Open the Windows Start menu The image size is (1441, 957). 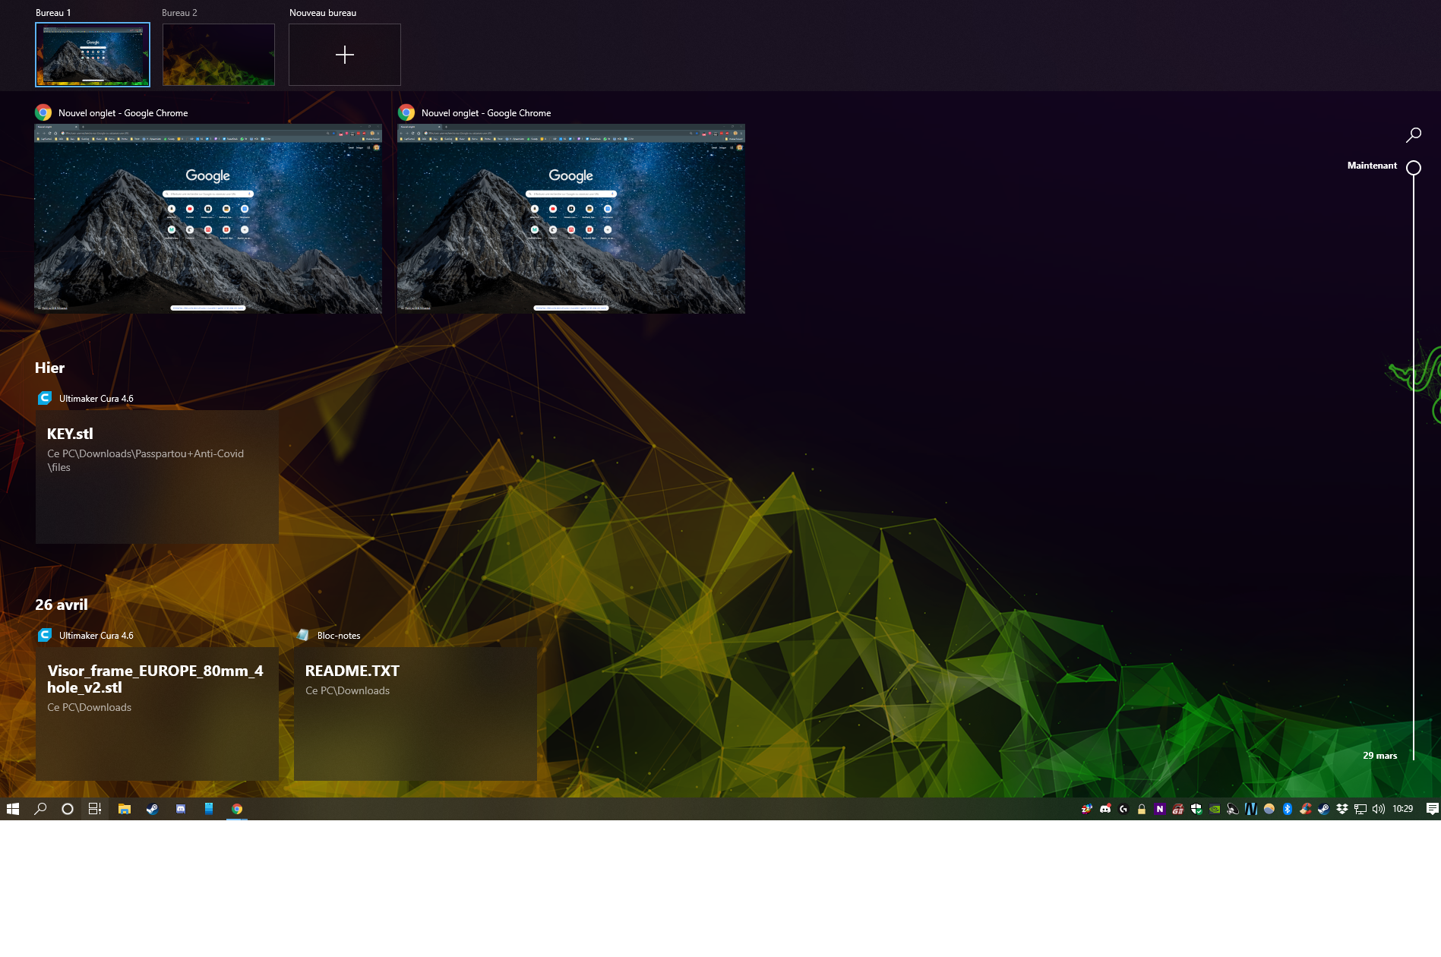(x=13, y=809)
